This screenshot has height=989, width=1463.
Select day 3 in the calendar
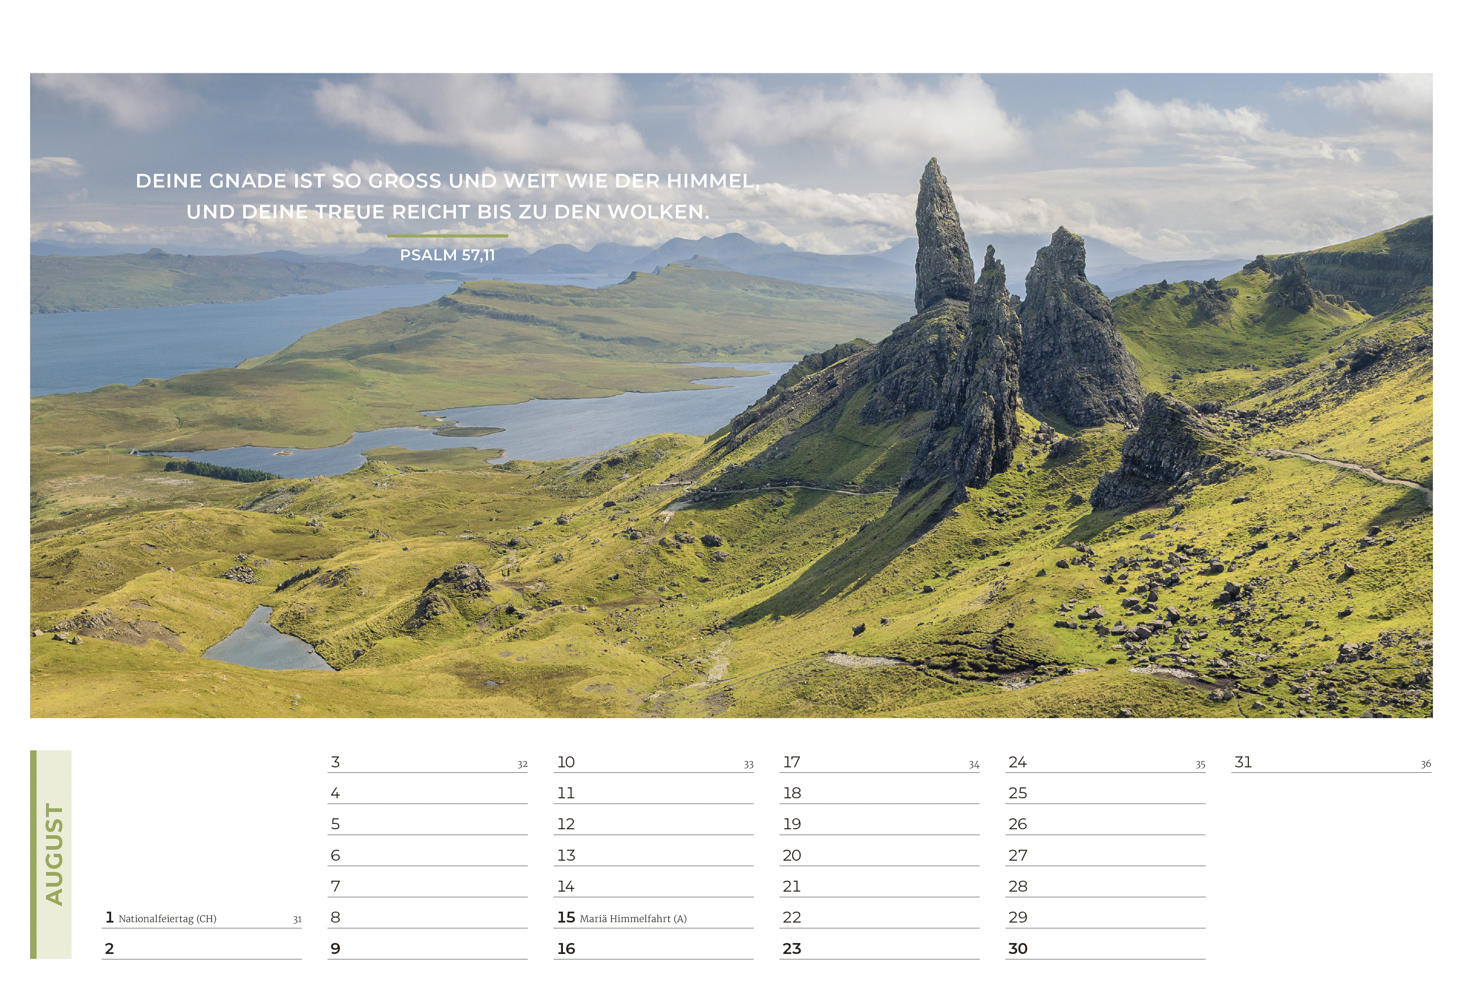tap(336, 762)
